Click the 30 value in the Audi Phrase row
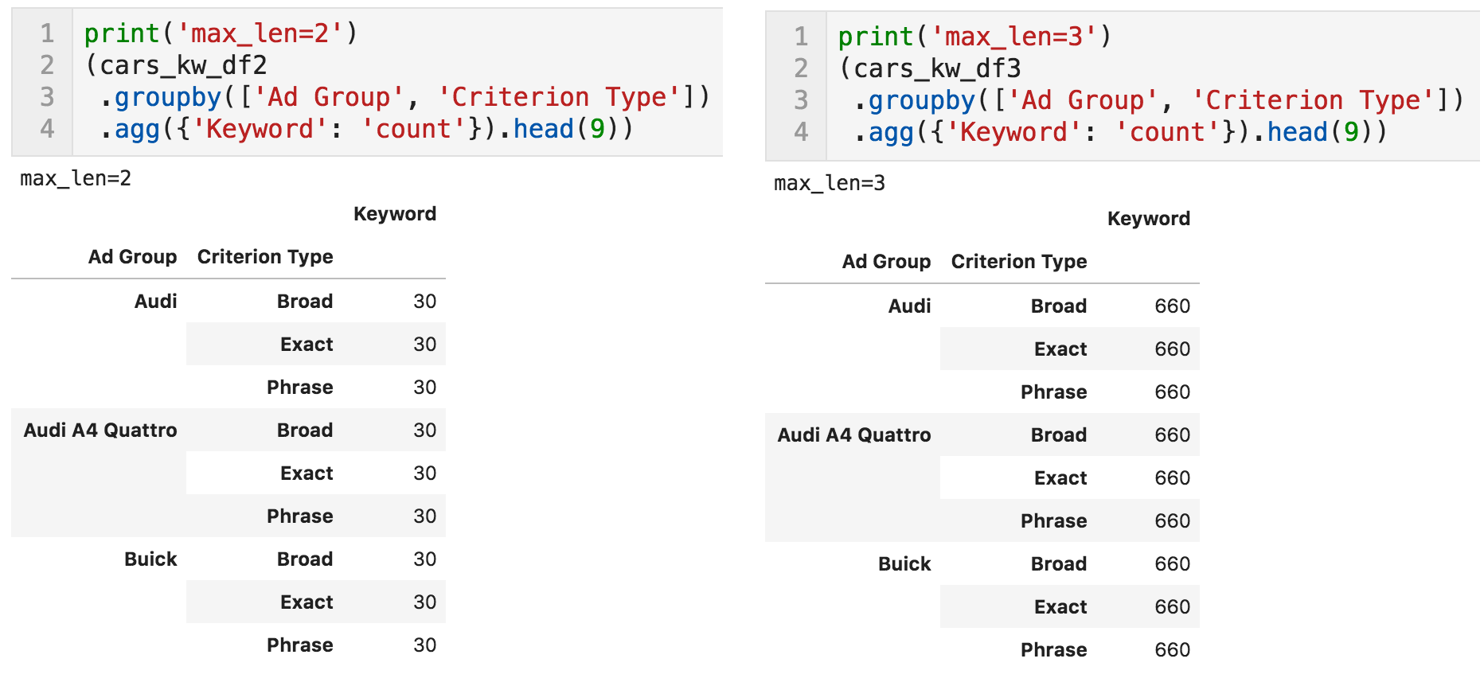Image resolution: width=1484 pixels, height=678 pixels. coord(424,388)
